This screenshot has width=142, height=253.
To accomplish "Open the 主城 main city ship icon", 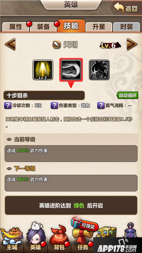I will [x=12, y=238].
